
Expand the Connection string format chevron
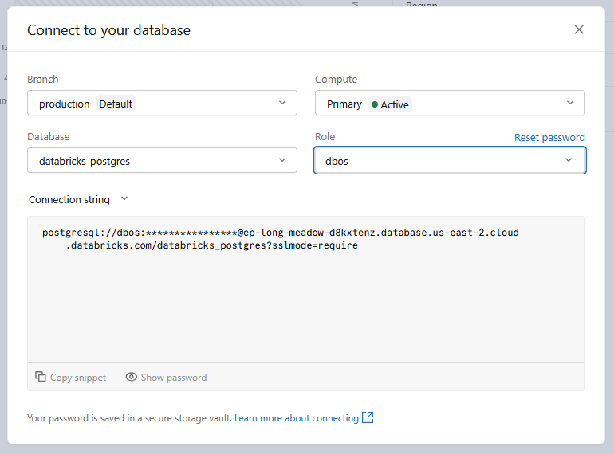124,199
